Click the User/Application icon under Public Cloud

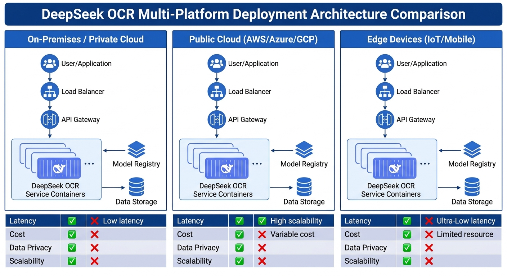tap(217, 64)
